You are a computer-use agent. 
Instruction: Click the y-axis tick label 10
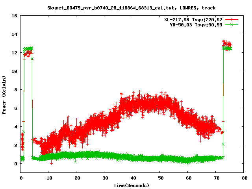pyautogui.click(x=14, y=71)
